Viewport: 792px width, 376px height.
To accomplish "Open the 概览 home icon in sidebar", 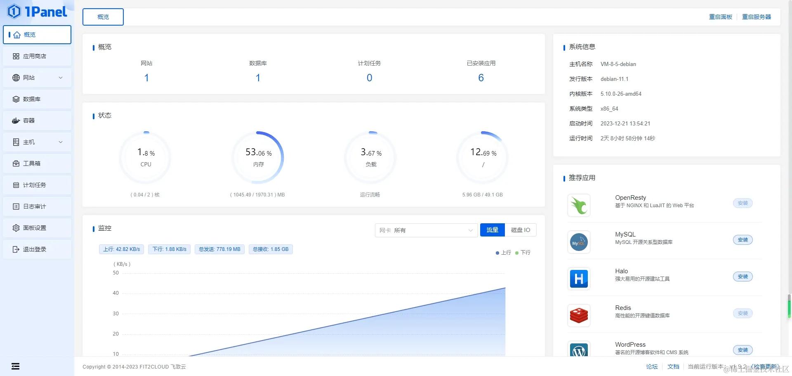I will click(x=17, y=35).
